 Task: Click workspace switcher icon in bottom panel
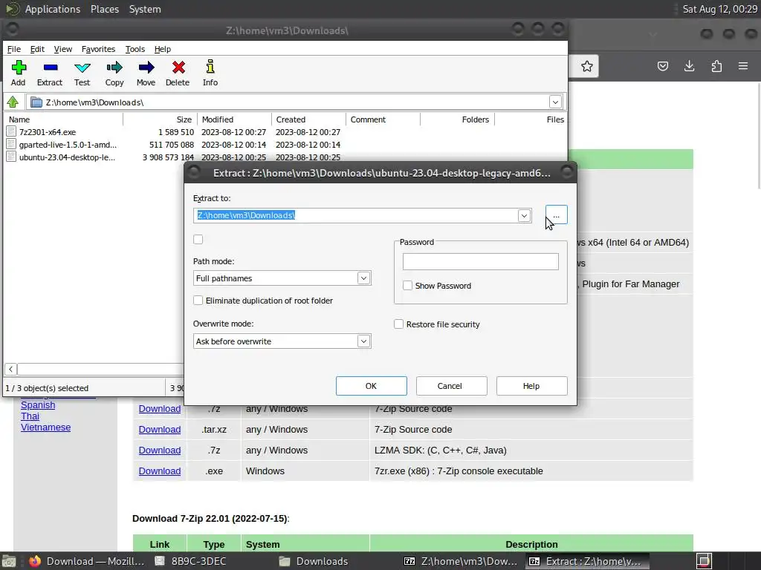click(x=705, y=561)
